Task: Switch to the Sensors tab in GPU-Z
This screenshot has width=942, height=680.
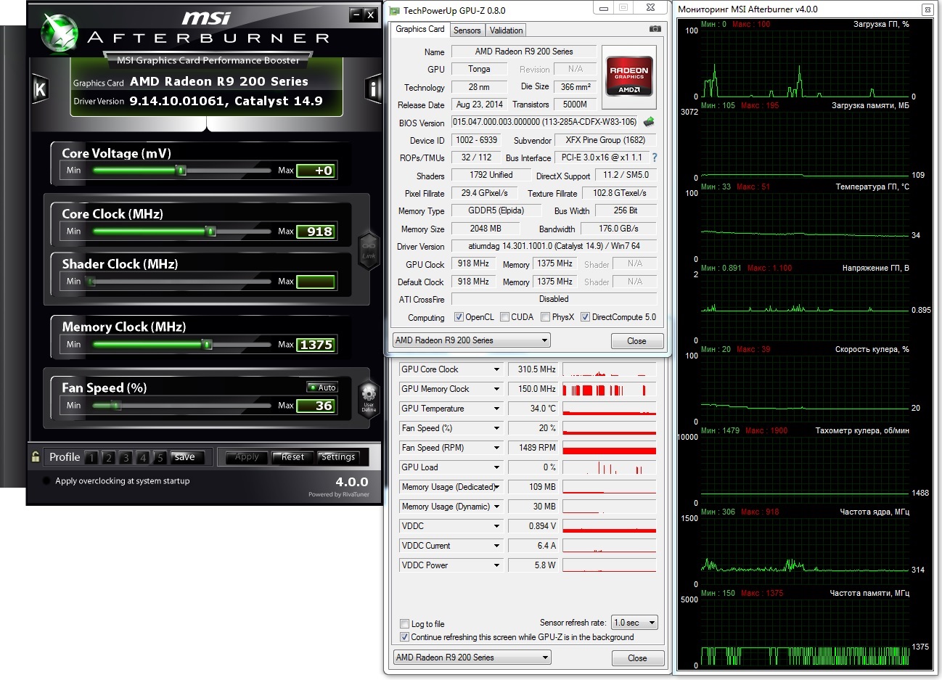Action: click(467, 30)
